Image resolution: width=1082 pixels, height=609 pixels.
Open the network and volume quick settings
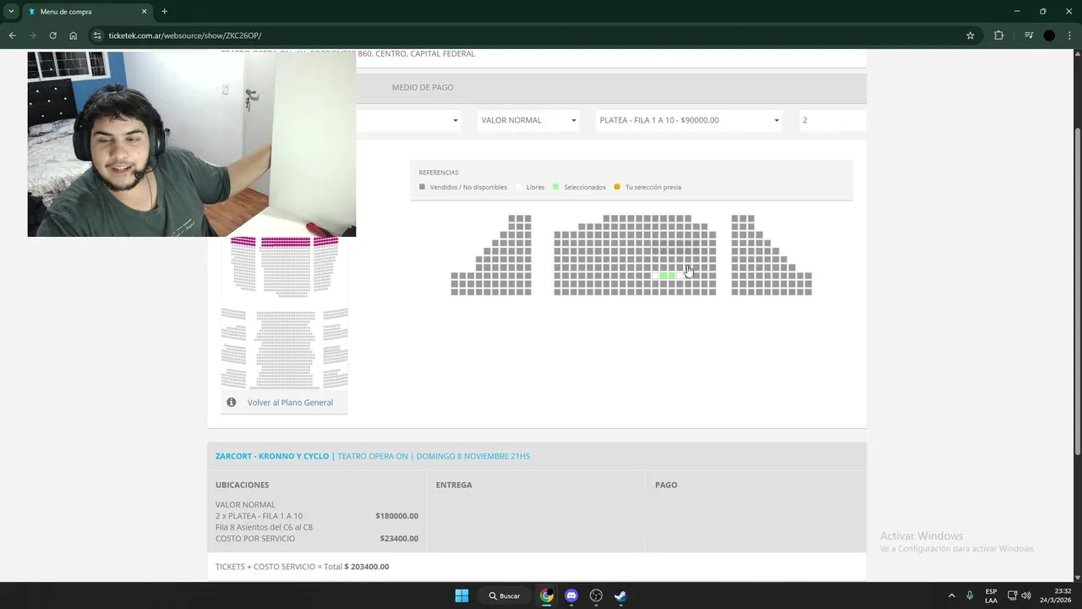(x=1019, y=595)
